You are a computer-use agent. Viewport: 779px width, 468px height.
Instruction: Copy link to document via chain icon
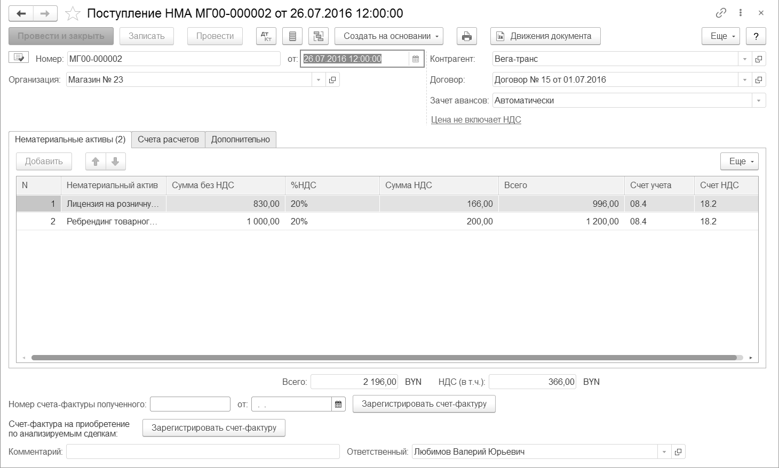coord(721,13)
